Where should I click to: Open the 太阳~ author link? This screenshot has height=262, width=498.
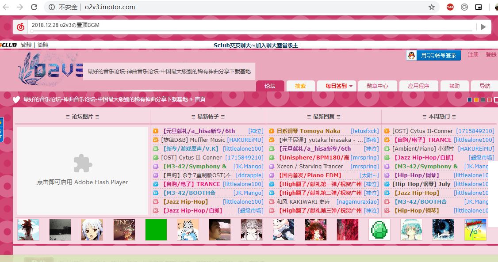point(369,175)
